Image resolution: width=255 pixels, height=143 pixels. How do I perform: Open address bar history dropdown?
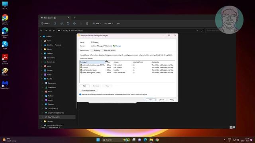tap(197, 31)
